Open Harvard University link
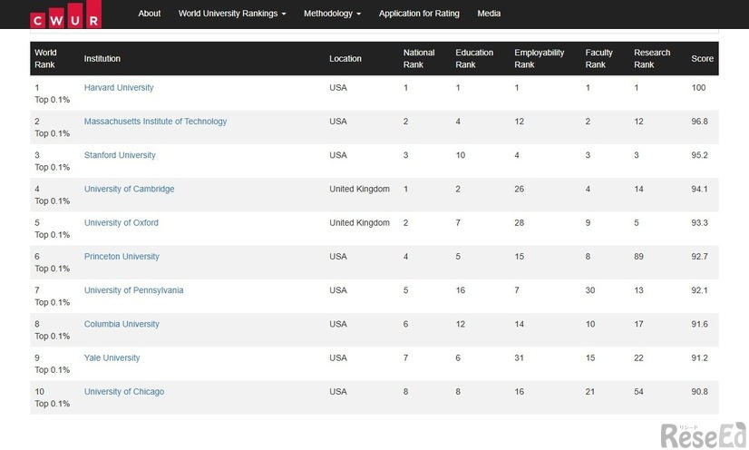The width and height of the screenshot is (749, 450). tap(119, 87)
